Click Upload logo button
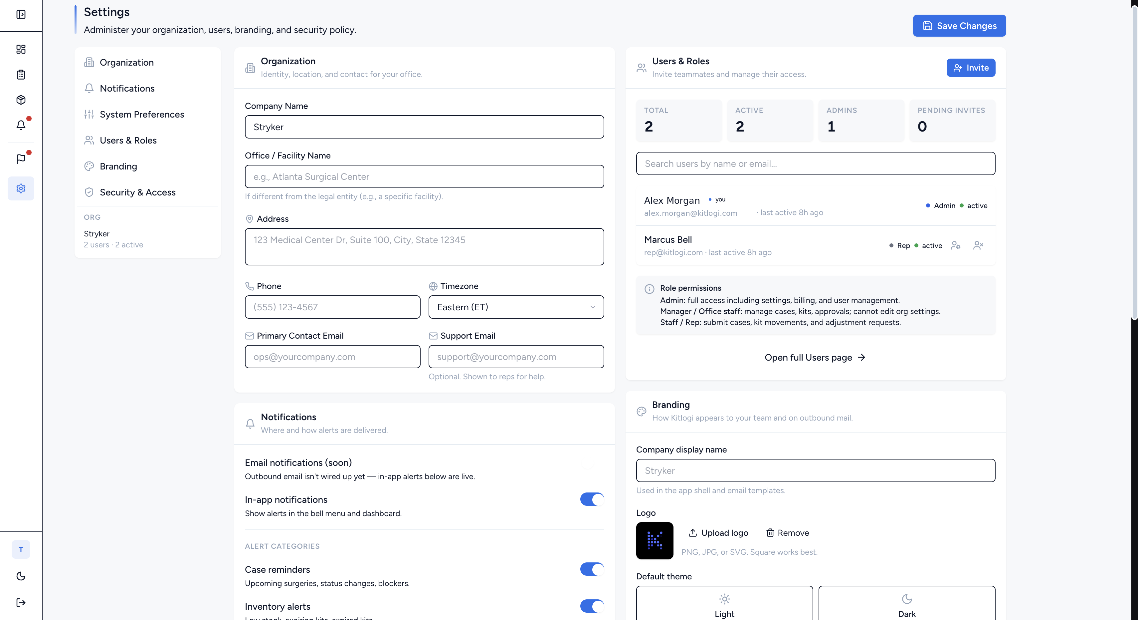Image resolution: width=1138 pixels, height=620 pixels. [x=718, y=533]
